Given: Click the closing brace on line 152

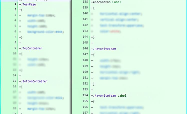Looking at the screenshot, I should point(93,84).
